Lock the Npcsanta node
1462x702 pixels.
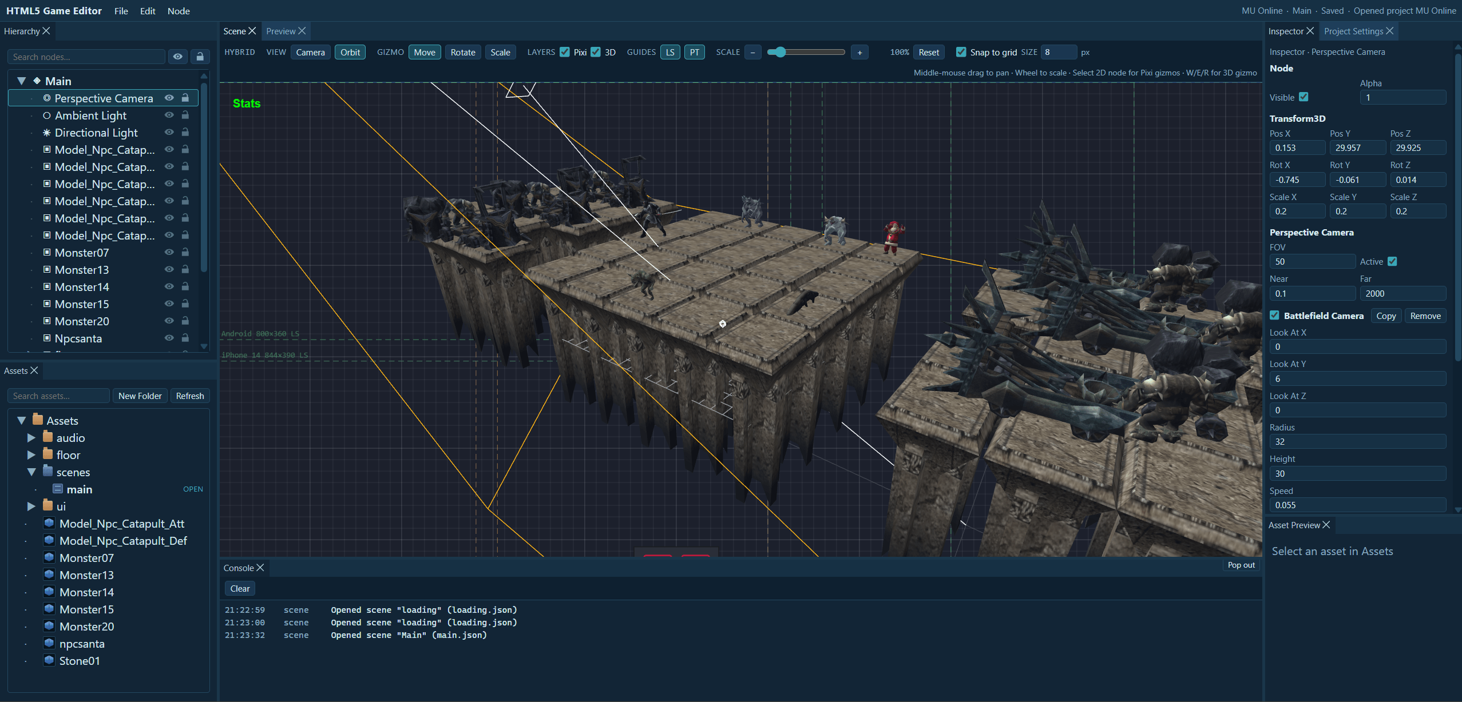(185, 338)
